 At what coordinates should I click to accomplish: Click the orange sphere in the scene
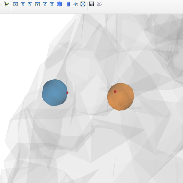click(120, 97)
